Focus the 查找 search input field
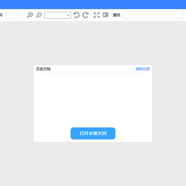Screen dimensions: 186x186 154,15
